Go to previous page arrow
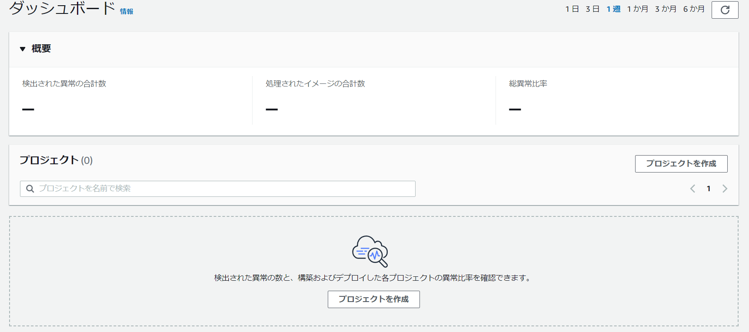This screenshot has height=332, width=749. click(x=692, y=189)
